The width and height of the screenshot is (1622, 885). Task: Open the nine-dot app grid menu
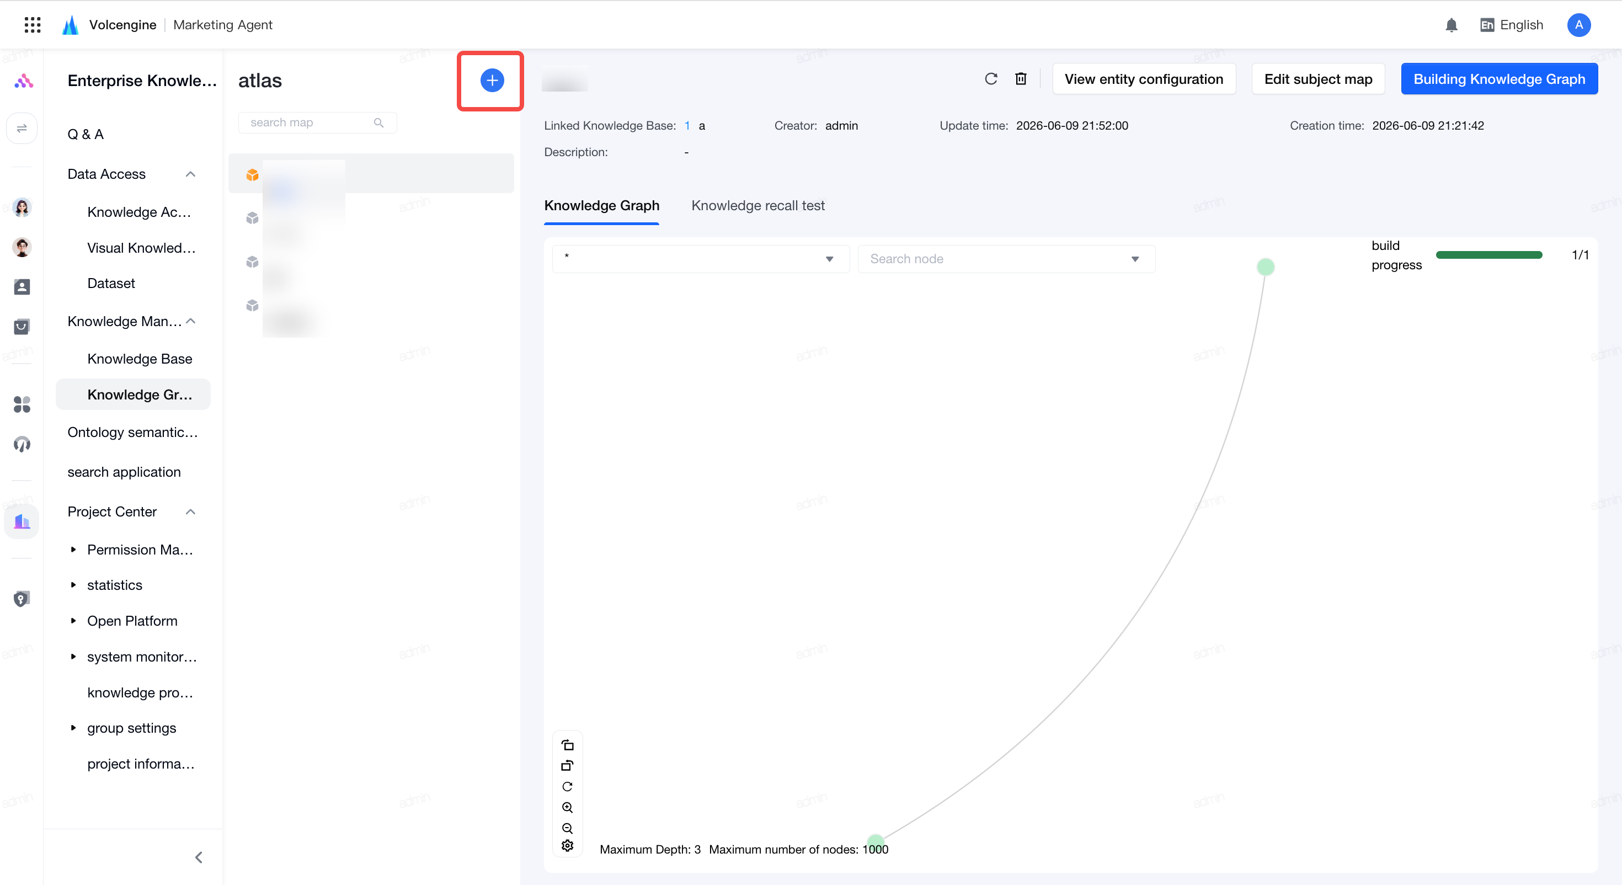(x=32, y=25)
